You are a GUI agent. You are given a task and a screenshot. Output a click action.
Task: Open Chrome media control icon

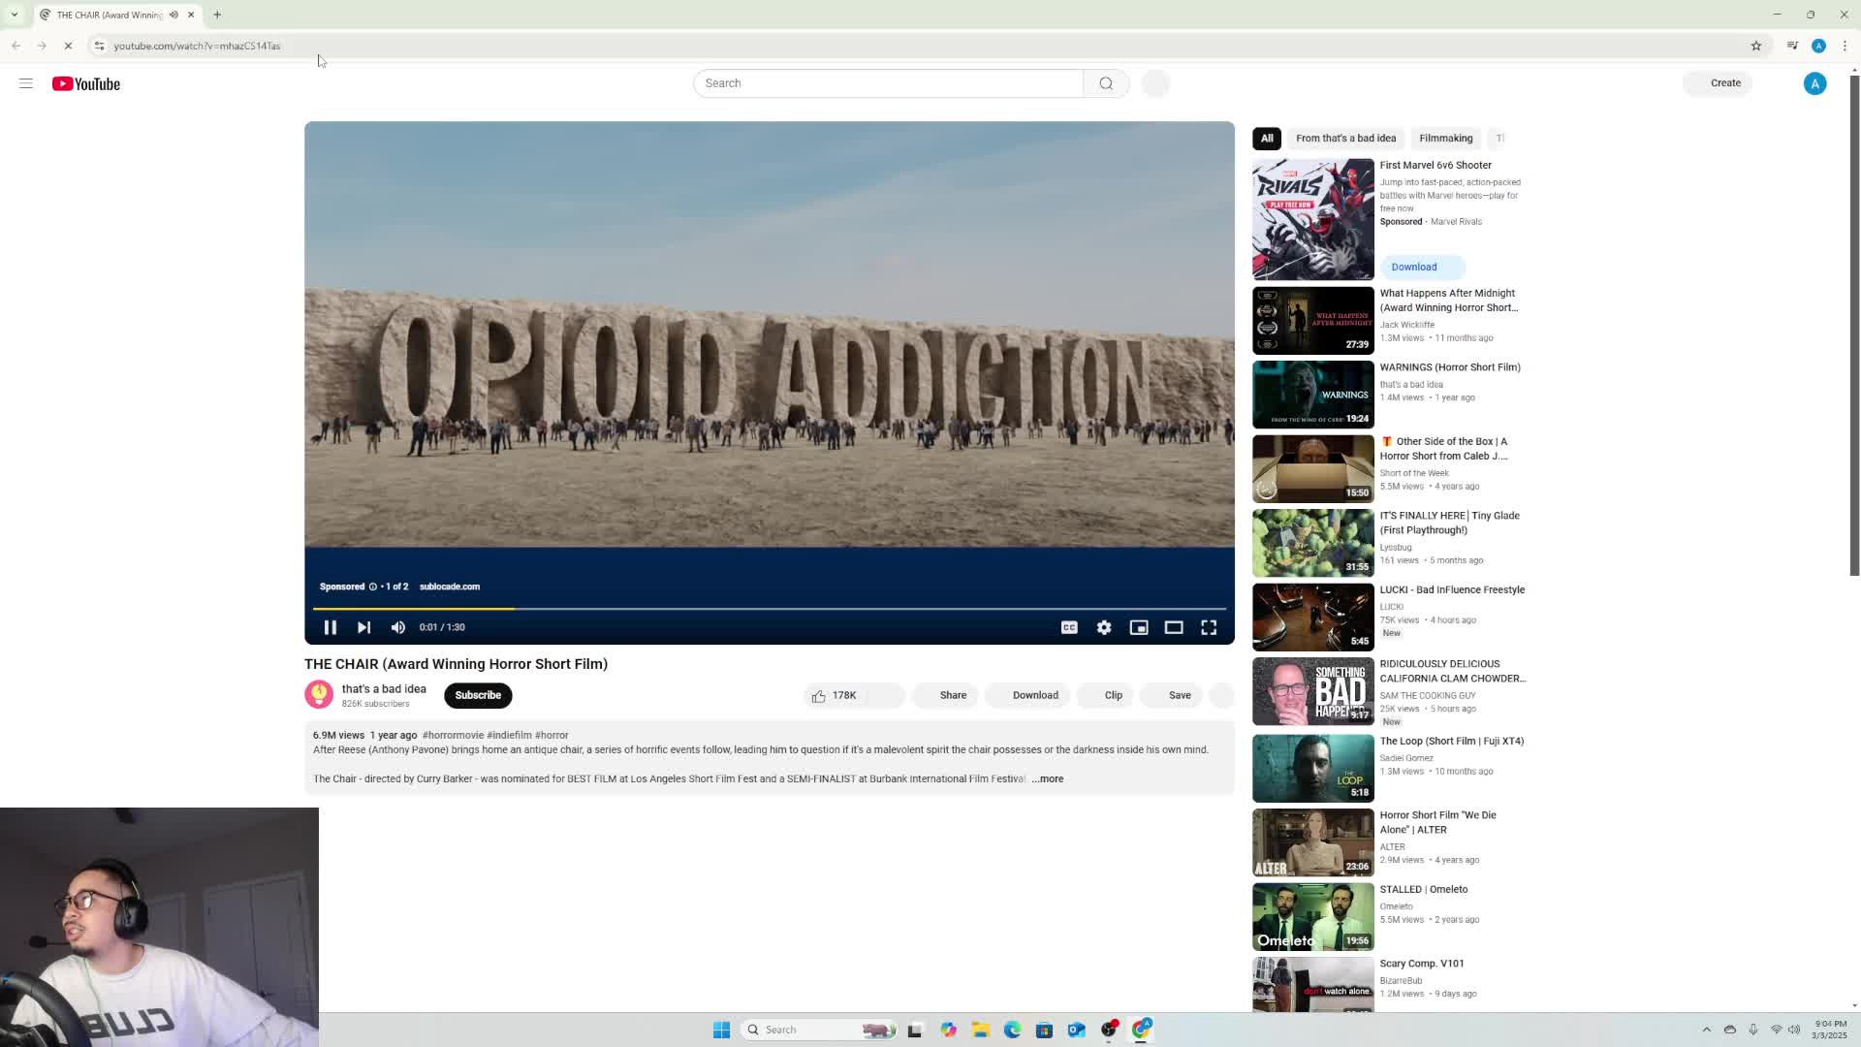[1792, 46]
